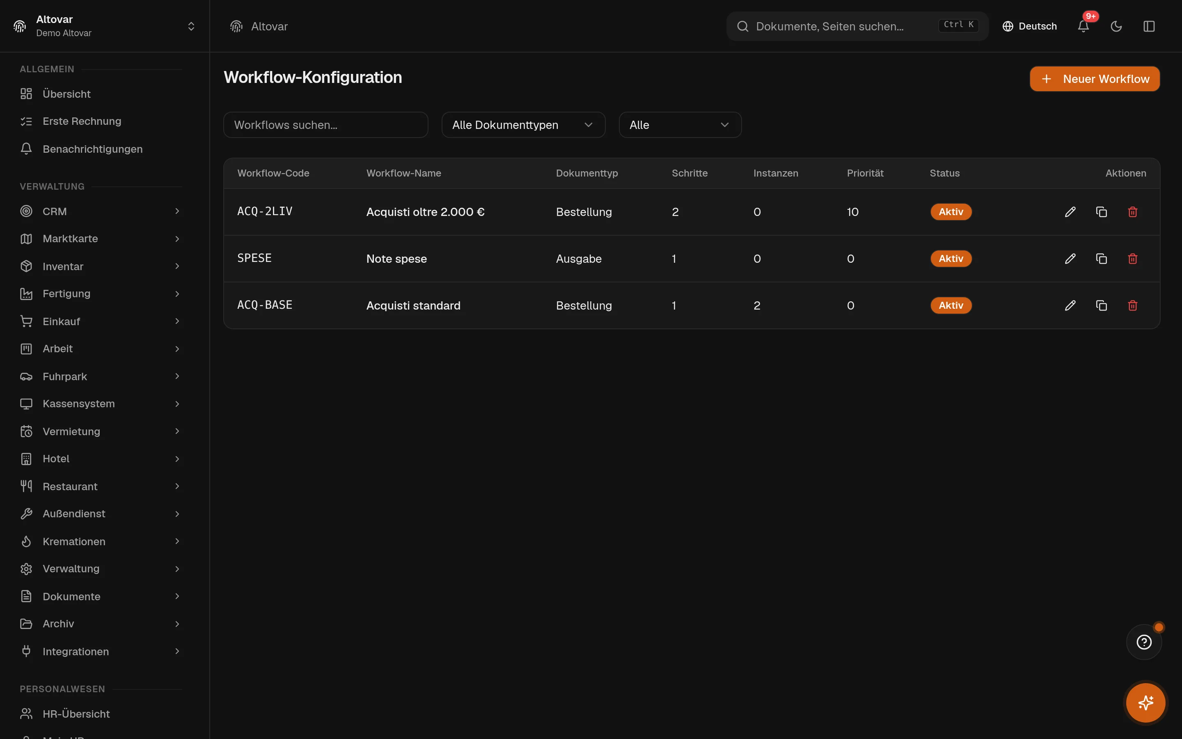Focus the Workflows suchen field

(x=326, y=125)
